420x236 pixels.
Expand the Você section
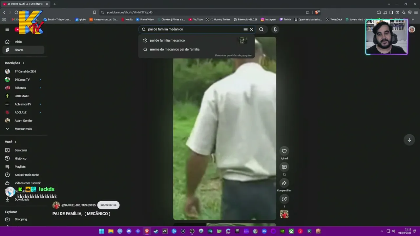coord(10,142)
